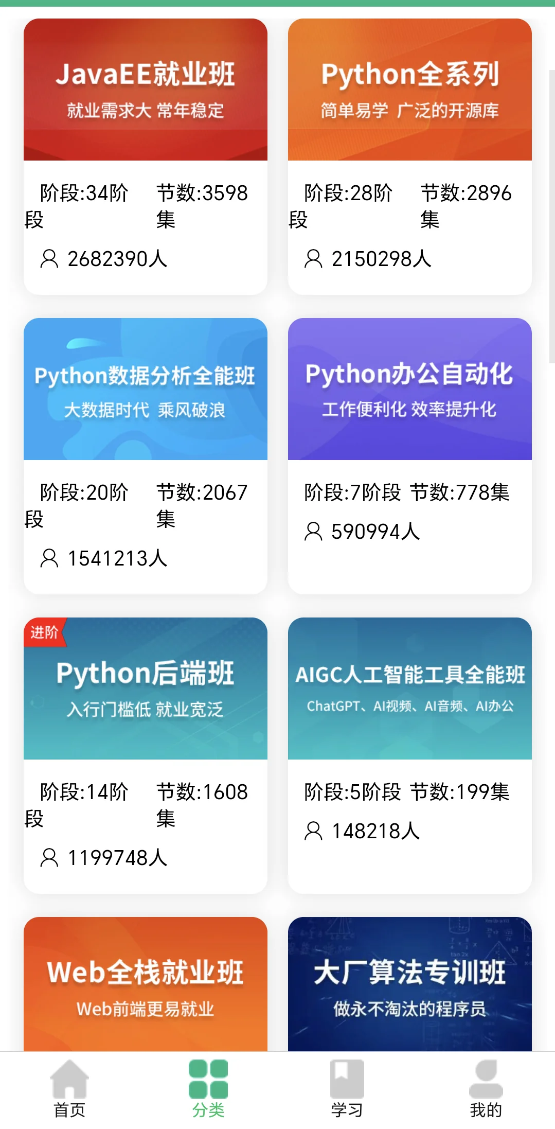Screen dimensions: 555x1129
Task: Click the 节数:778集 text
Action: pyautogui.click(x=460, y=492)
